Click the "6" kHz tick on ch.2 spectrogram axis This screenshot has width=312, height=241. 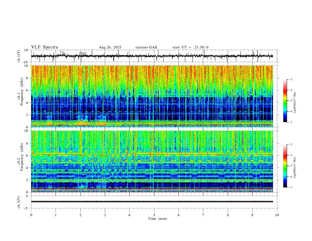28,156
